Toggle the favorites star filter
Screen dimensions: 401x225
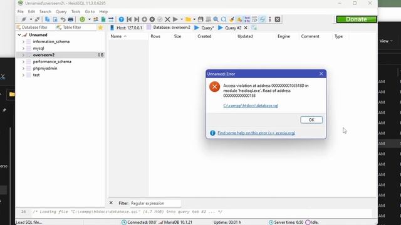click(100, 27)
